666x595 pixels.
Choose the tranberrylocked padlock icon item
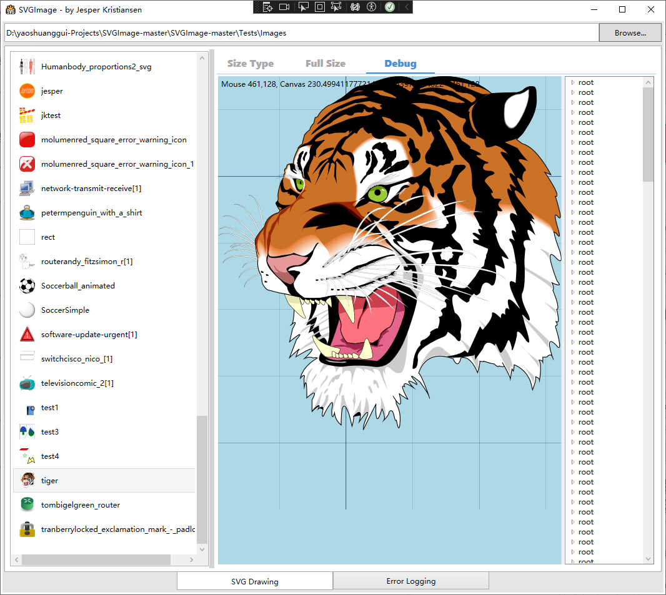(27, 529)
